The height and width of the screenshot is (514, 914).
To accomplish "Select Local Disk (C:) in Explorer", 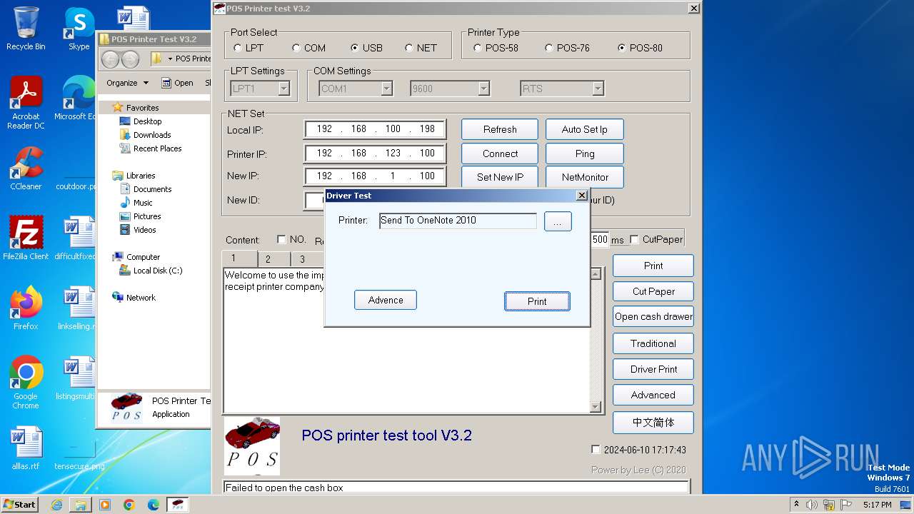I will tap(157, 271).
